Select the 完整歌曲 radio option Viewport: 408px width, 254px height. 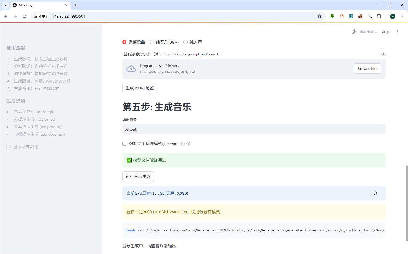[x=134, y=42]
